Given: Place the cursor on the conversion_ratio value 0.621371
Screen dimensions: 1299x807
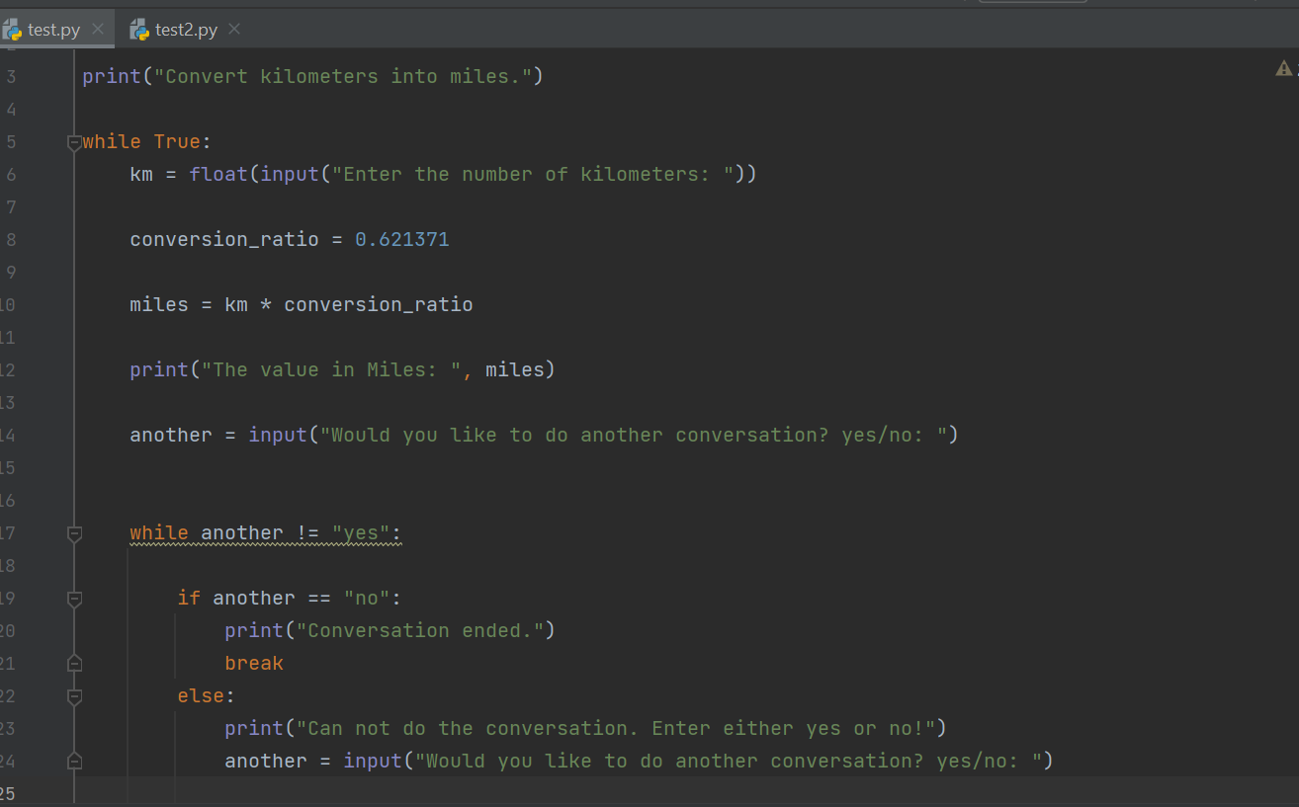Looking at the screenshot, I should (401, 240).
